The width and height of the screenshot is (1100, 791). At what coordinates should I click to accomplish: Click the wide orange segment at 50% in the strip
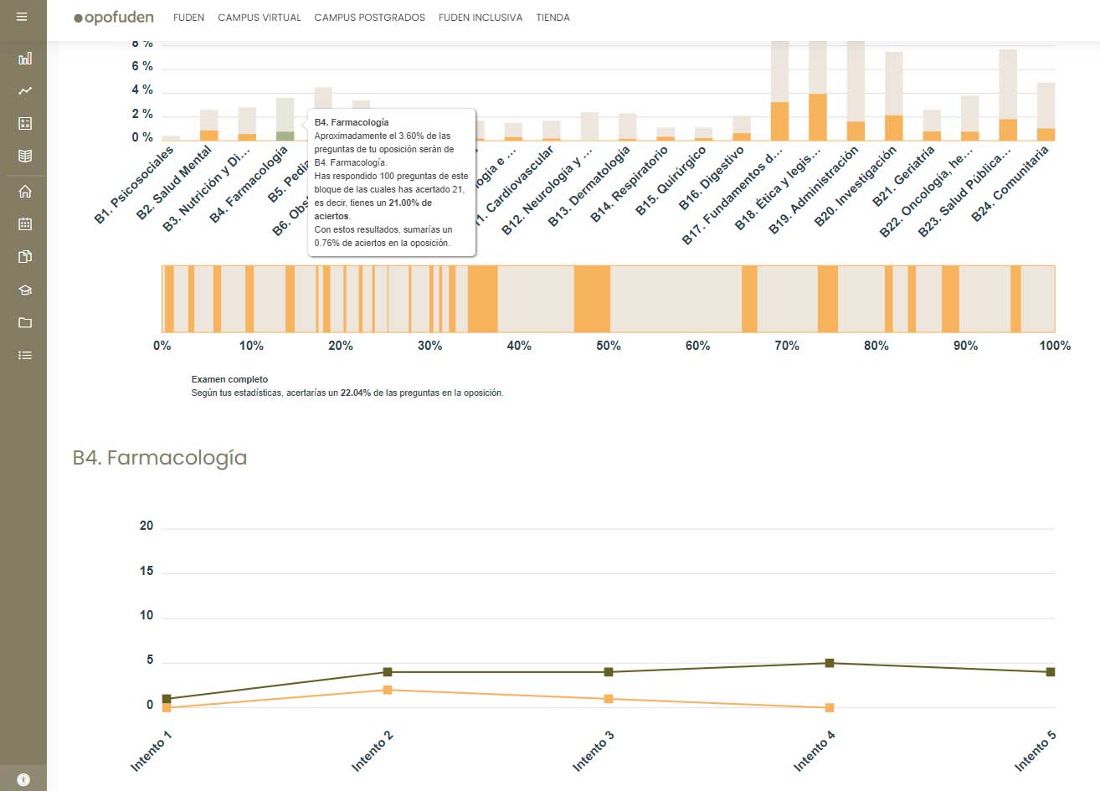pyautogui.click(x=592, y=299)
